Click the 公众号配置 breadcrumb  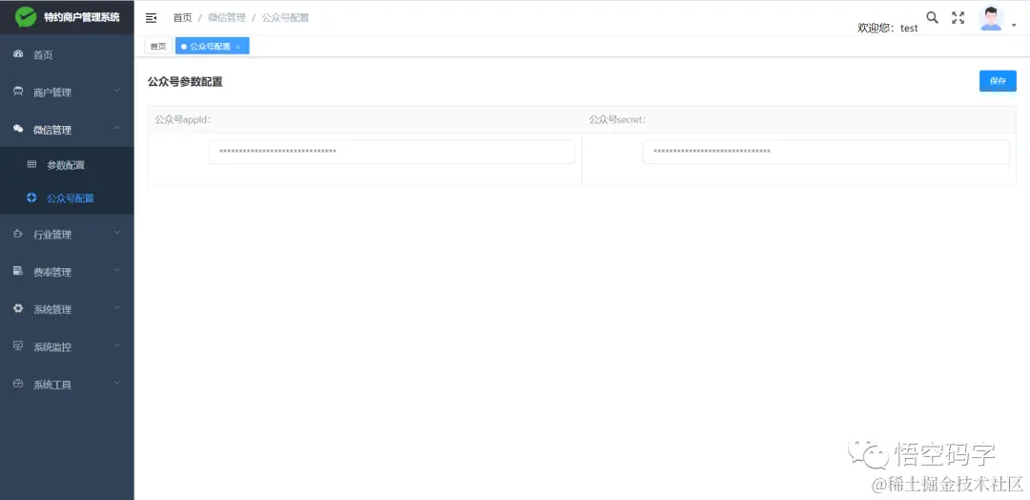coord(285,18)
